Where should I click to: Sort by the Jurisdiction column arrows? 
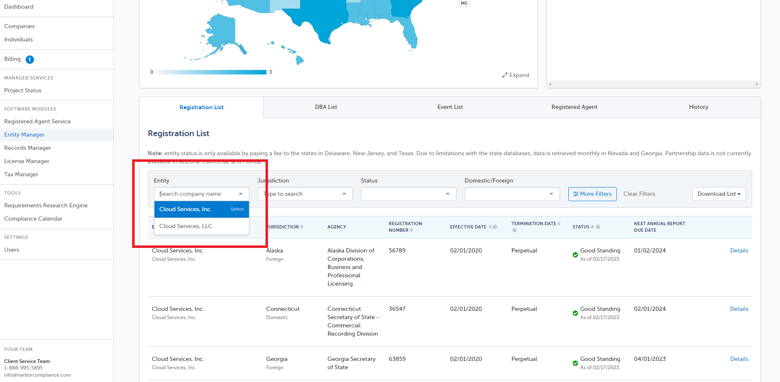coord(302,227)
